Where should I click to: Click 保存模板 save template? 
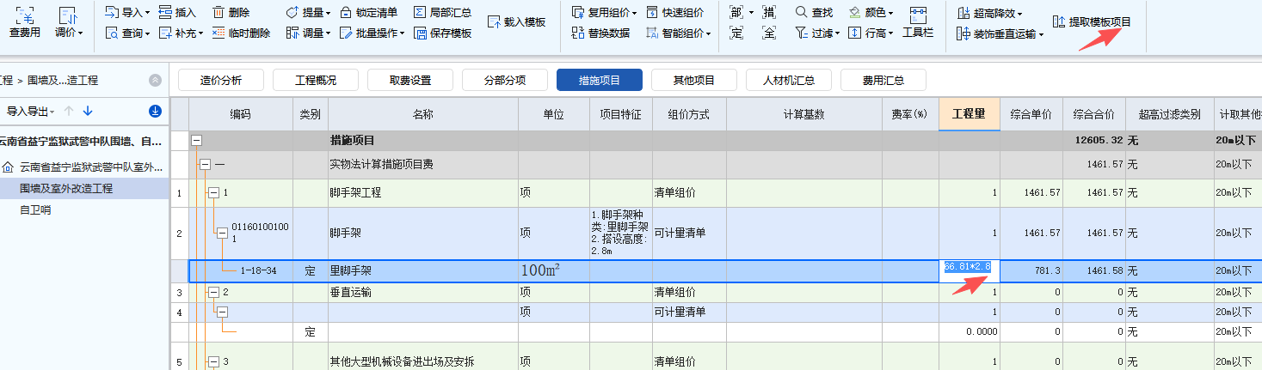[x=442, y=33]
